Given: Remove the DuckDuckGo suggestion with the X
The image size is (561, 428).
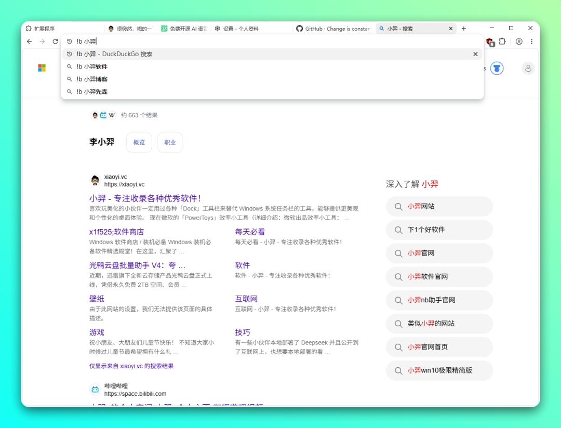Looking at the screenshot, I should (475, 54).
